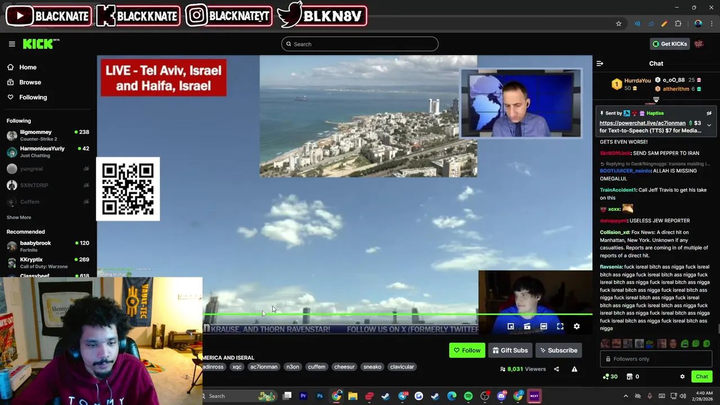The image size is (720, 405).
Task: Open Cuffem channel in Following list
Action: tap(48, 201)
